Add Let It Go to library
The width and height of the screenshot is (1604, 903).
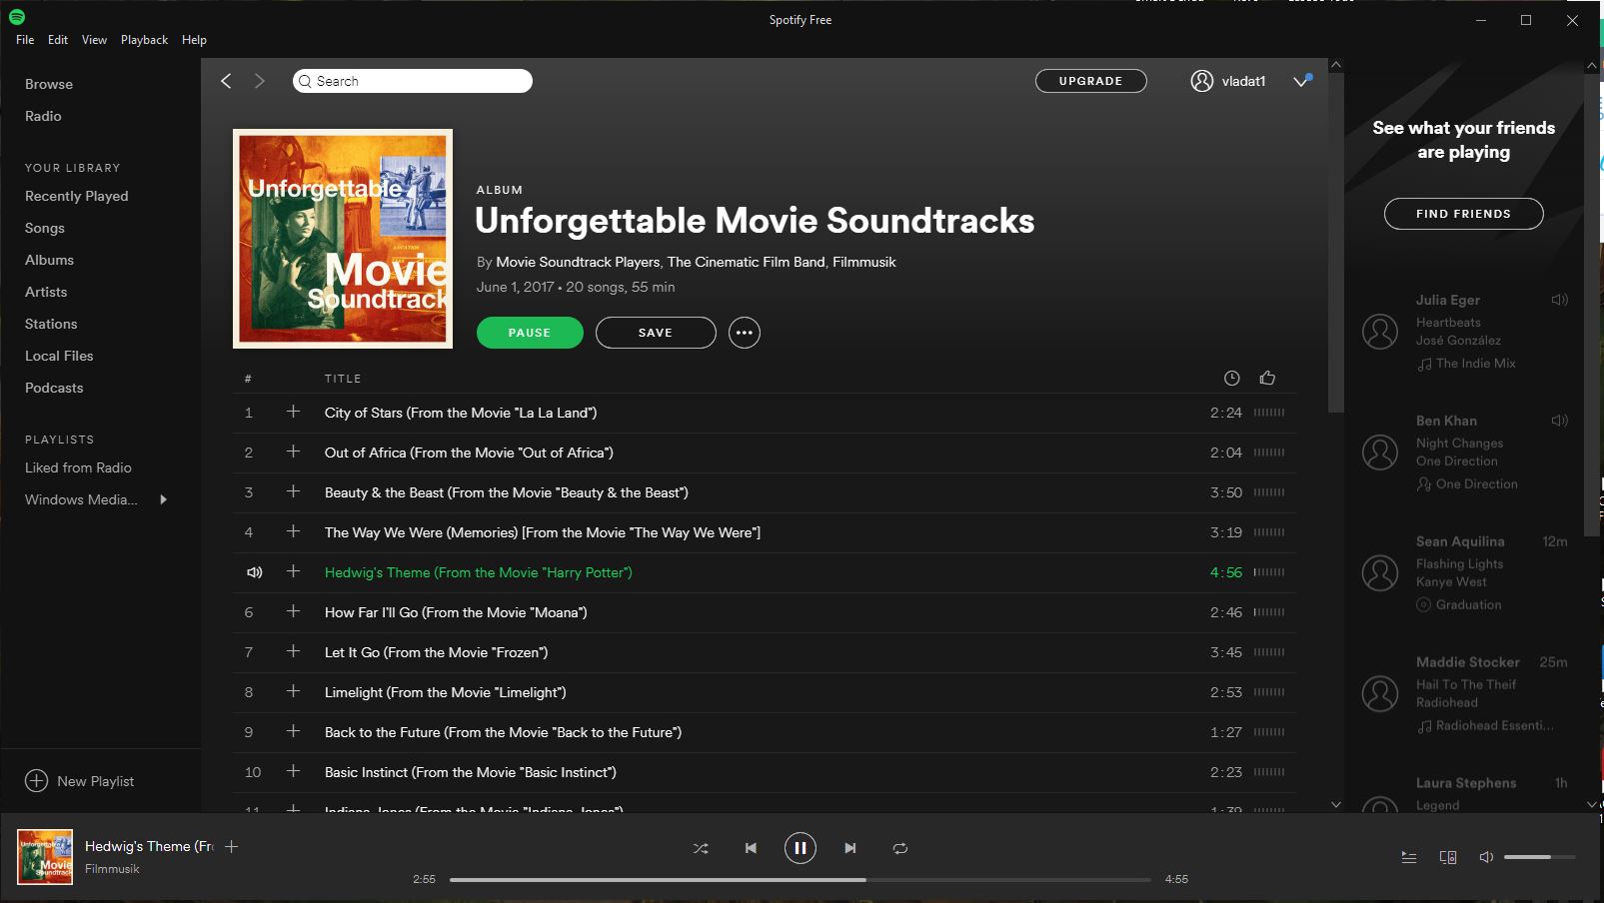tap(293, 651)
